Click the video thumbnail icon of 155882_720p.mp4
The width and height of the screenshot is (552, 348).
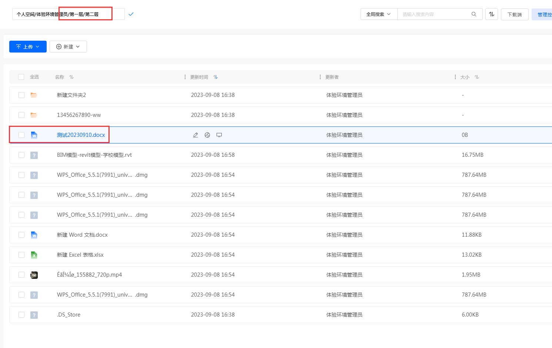(x=34, y=275)
